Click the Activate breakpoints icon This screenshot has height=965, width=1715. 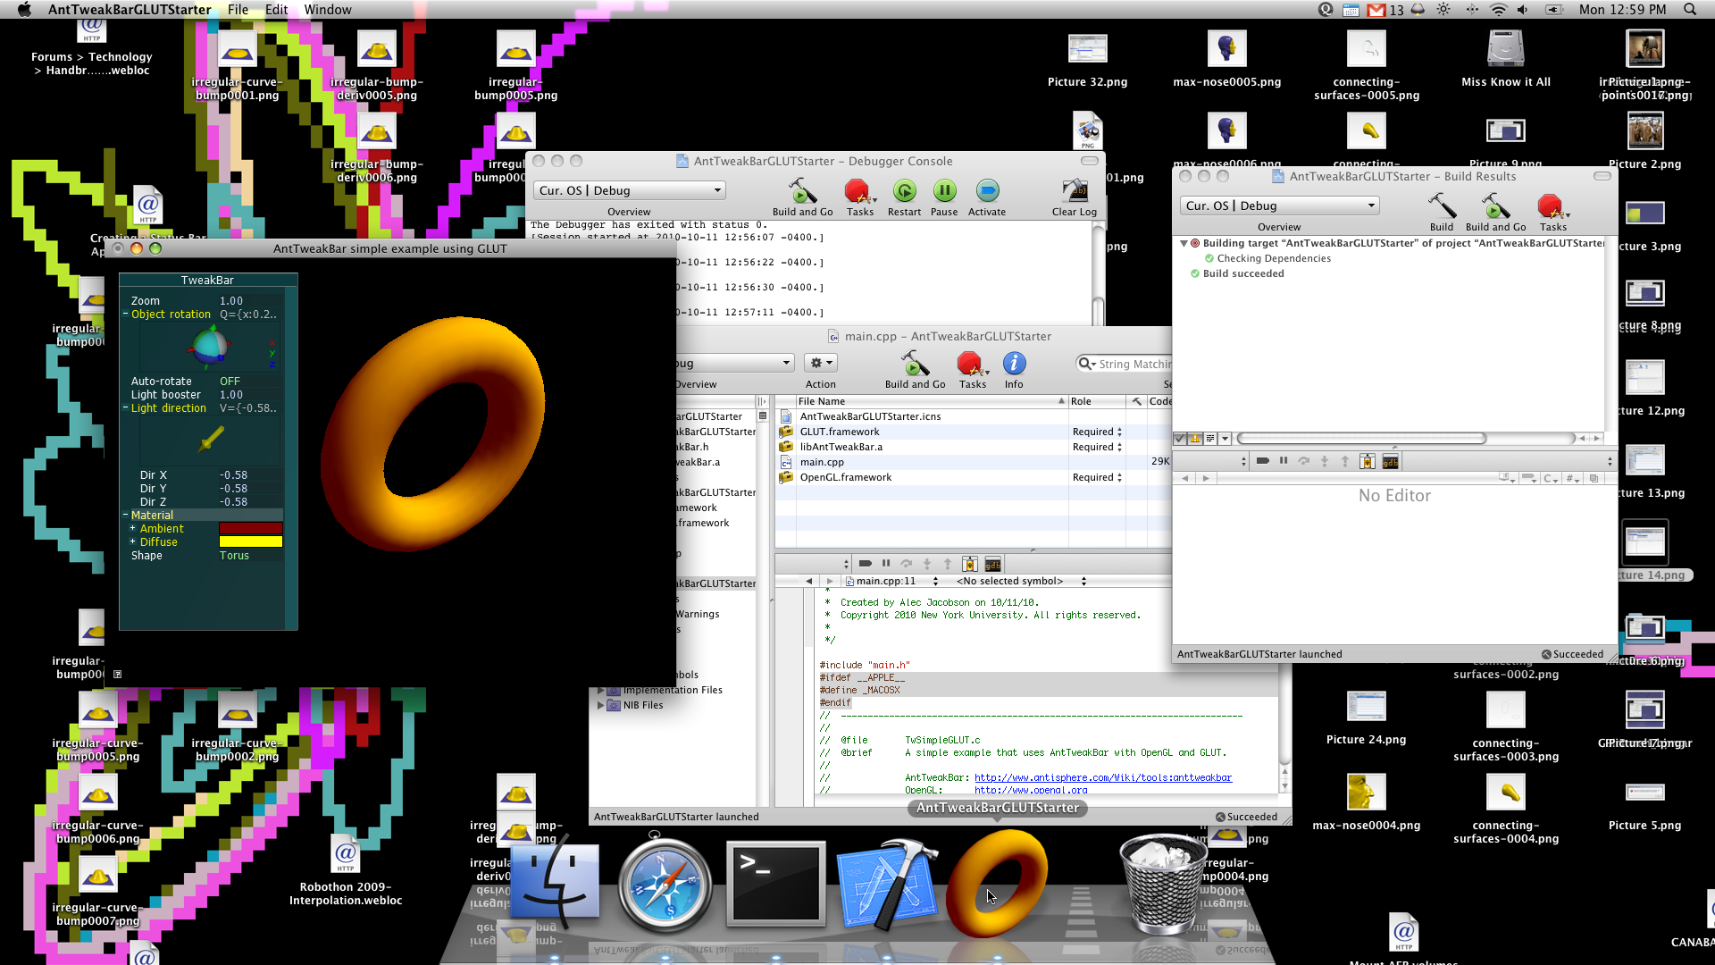coord(986,192)
